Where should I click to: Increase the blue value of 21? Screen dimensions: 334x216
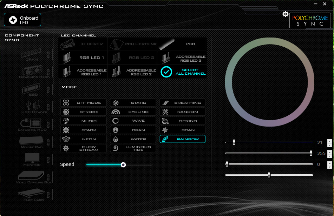(329, 141)
